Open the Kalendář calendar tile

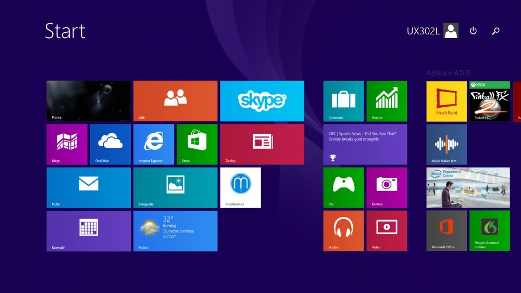pyautogui.click(x=89, y=231)
